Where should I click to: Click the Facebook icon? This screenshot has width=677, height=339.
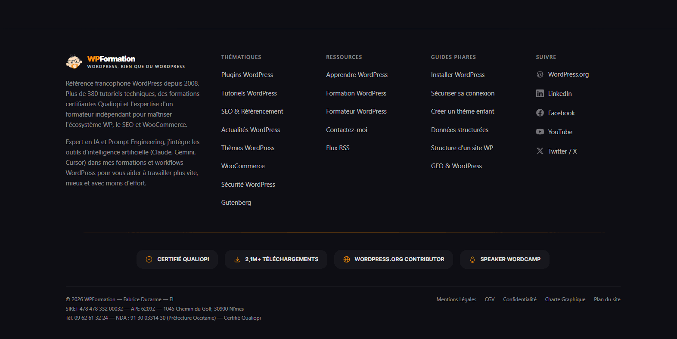[540, 113]
